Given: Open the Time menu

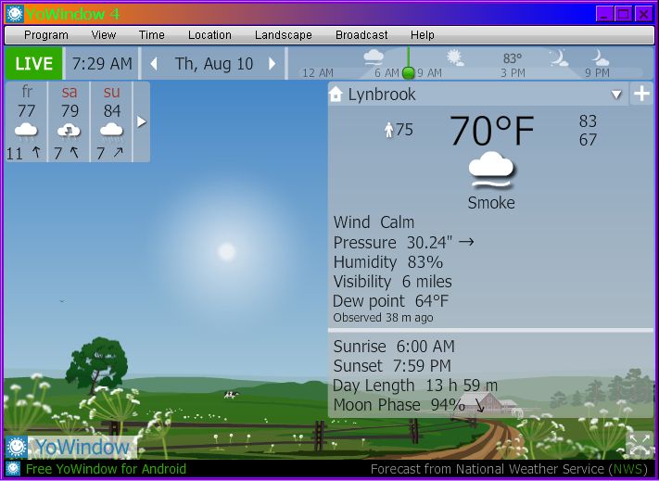Looking at the screenshot, I should pyautogui.click(x=151, y=35).
